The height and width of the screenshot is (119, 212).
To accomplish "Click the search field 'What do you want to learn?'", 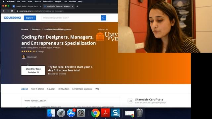I will (x=71, y=18).
